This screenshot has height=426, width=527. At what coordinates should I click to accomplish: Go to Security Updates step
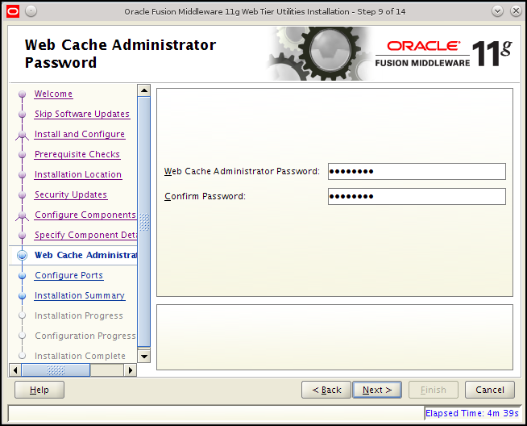tap(71, 194)
